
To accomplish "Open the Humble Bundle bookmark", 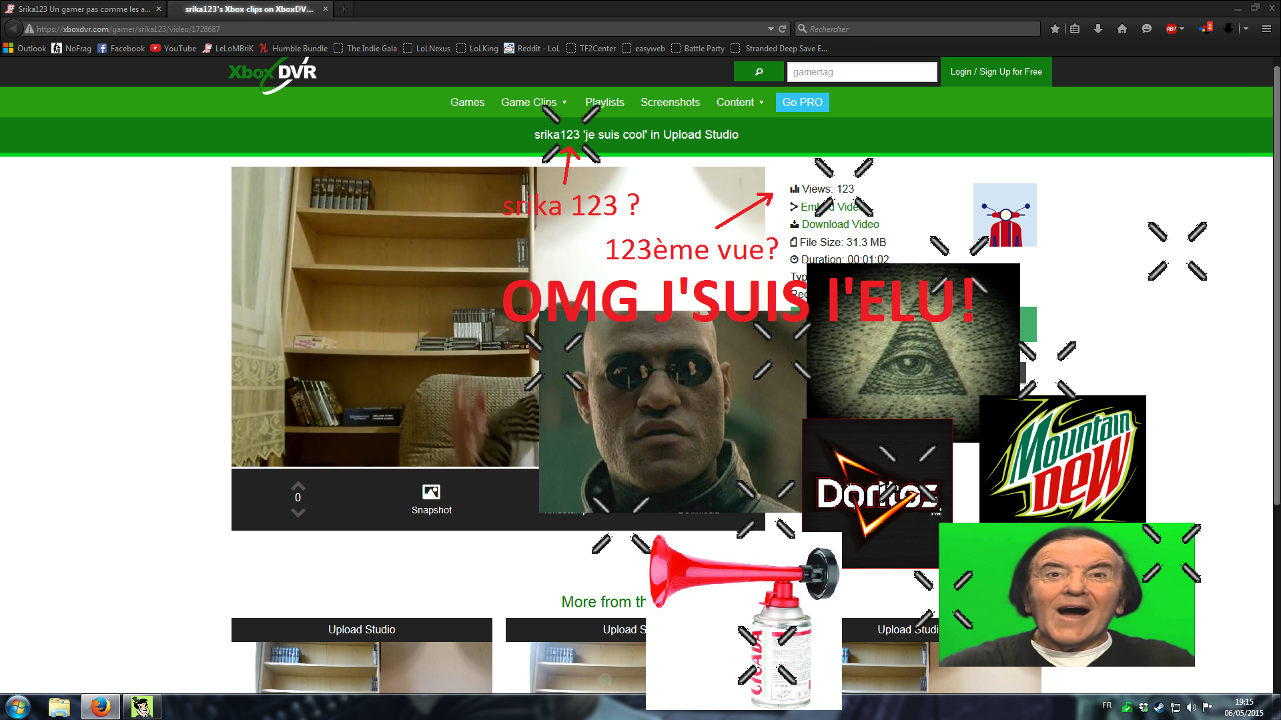I will click(x=293, y=48).
